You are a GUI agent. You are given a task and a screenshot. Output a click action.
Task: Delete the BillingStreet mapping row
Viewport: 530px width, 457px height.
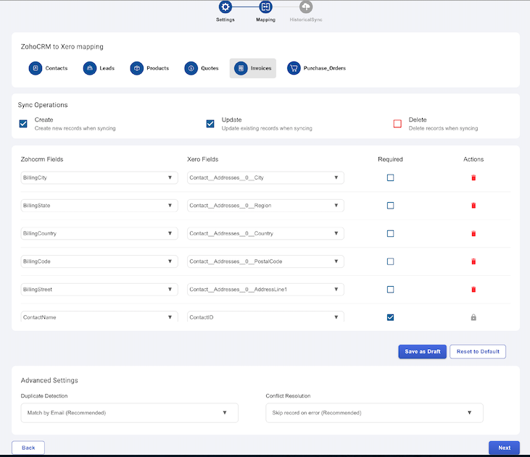coord(473,290)
